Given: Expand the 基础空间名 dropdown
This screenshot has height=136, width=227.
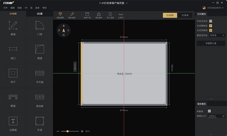Looking at the screenshot, I should click(217, 35).
